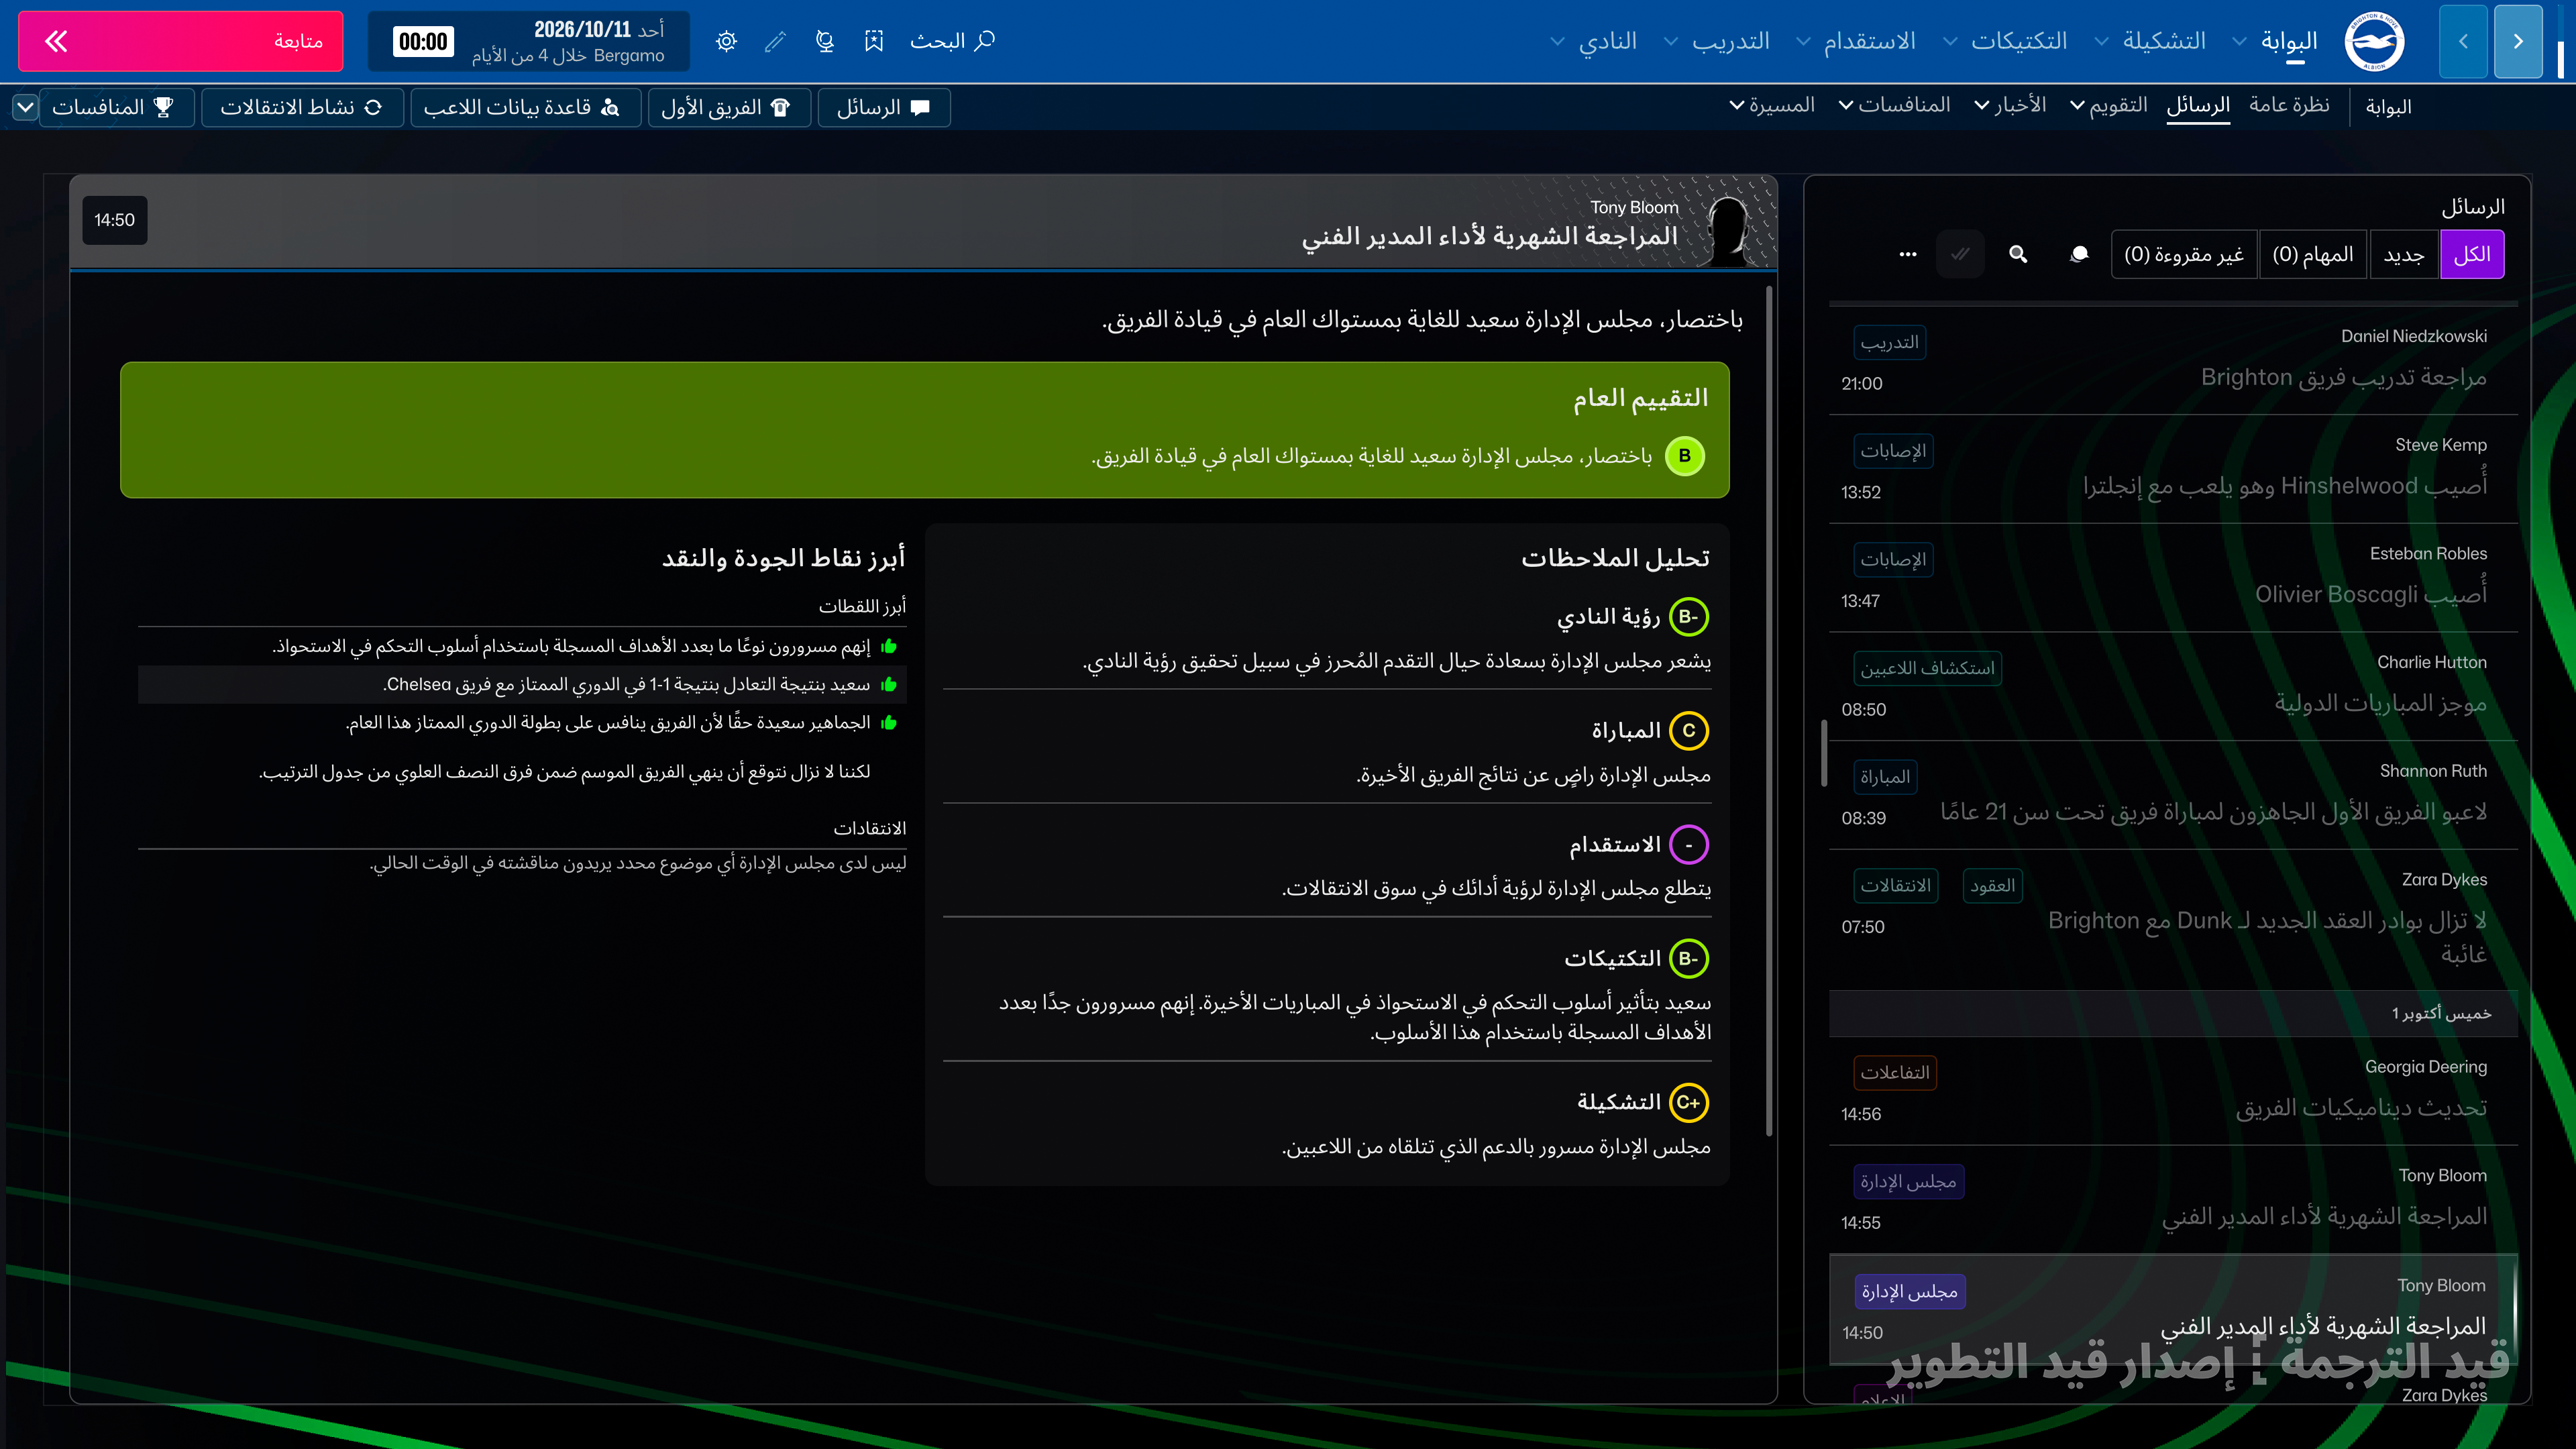The image size is (2576, 1449).
Task: Select the غير مقروءة (0) inbox filter
Action: tap(2184, 254)
